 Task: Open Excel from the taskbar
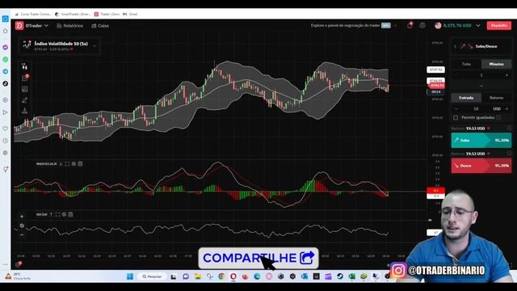[x=352, y=276]
